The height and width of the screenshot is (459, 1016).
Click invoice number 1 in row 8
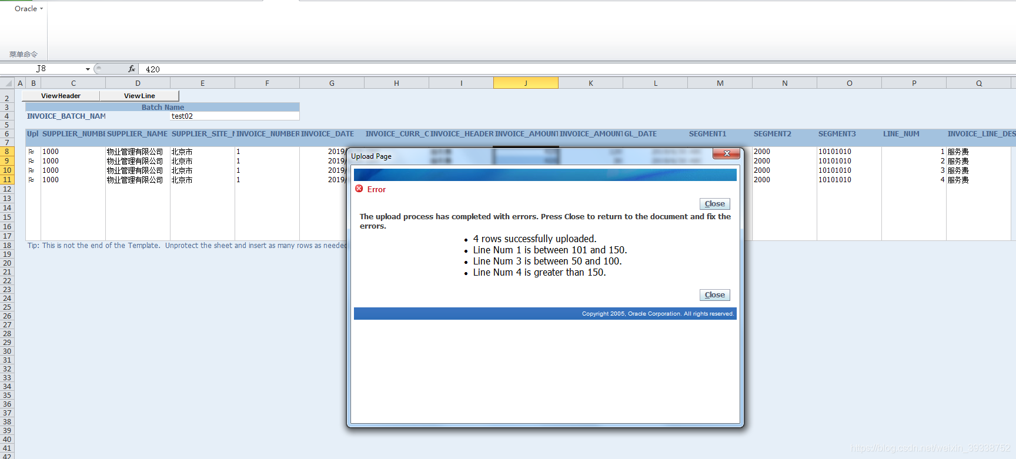(267, 152)
